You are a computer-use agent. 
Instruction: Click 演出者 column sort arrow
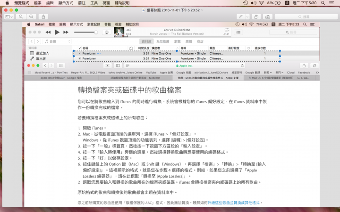pos(177,48)
